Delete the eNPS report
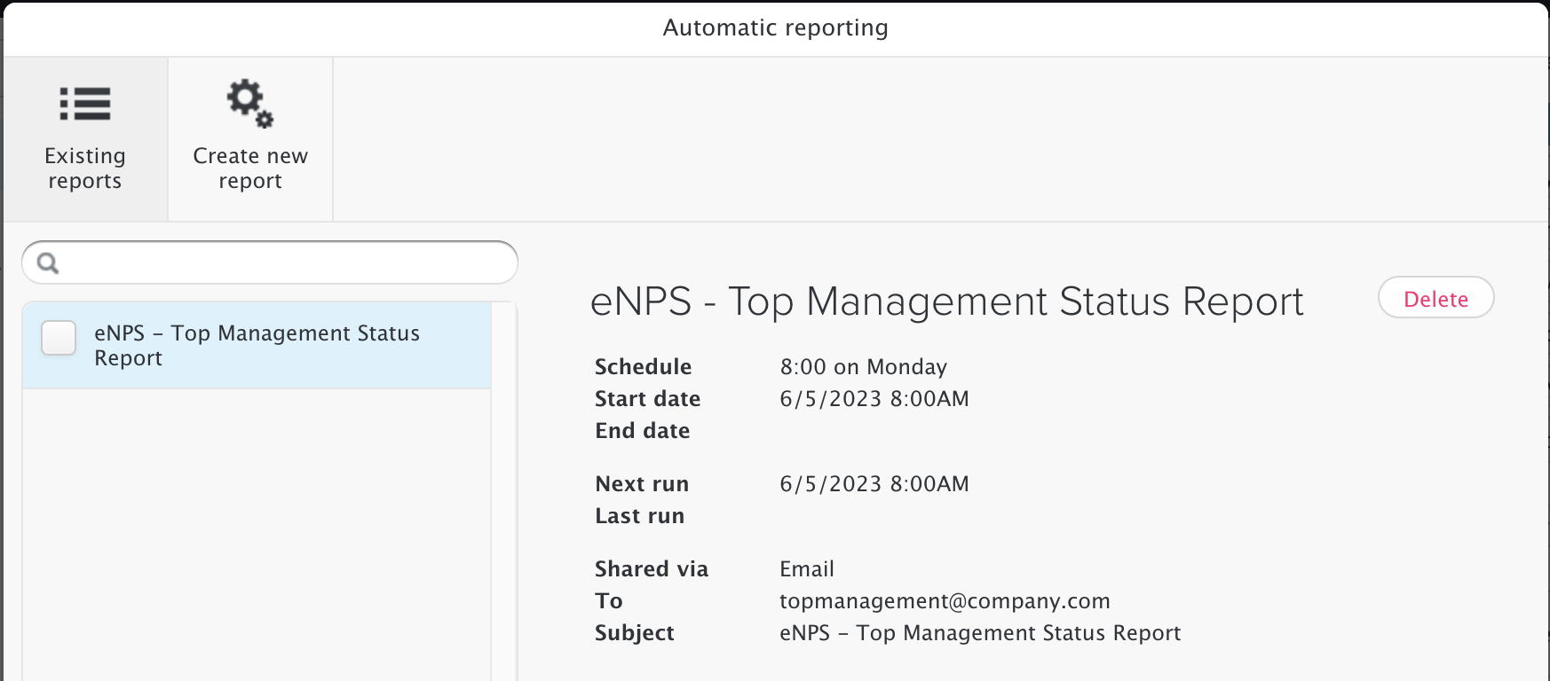 click(1435, 299)
